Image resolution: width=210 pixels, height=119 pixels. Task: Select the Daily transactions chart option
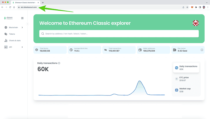[x=186, y=68]
